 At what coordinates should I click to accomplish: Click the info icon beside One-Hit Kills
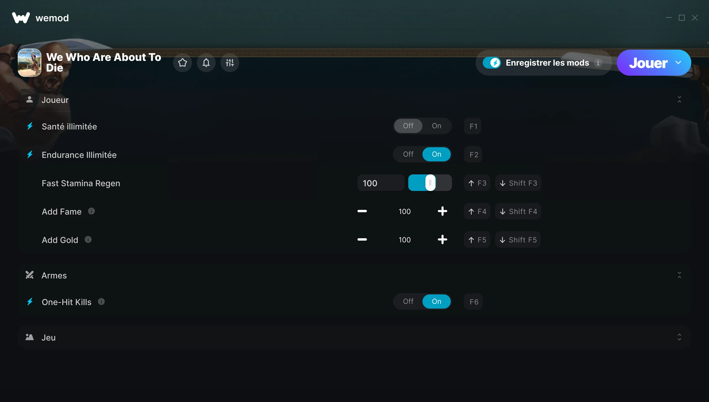pos(101,301)
